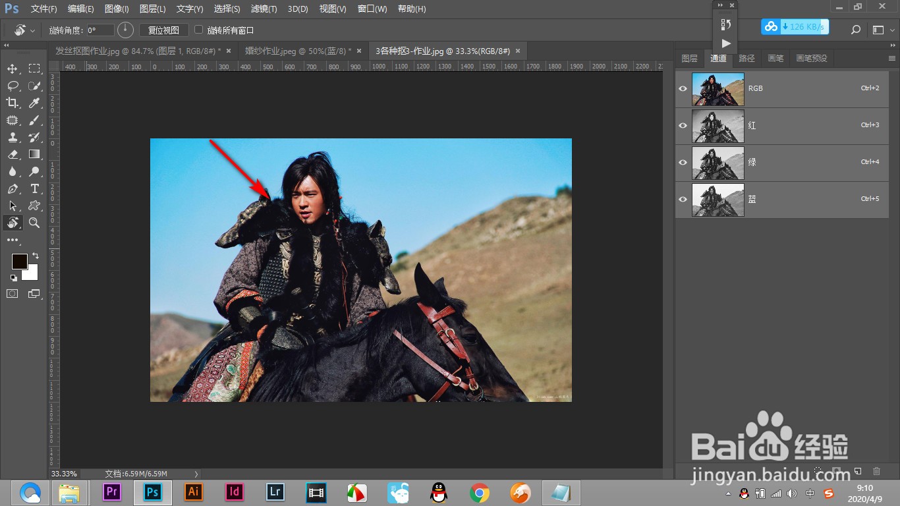Toggle visibility of the 蓝 channel
The image size is (900, 506).
(x=683, y=199)
